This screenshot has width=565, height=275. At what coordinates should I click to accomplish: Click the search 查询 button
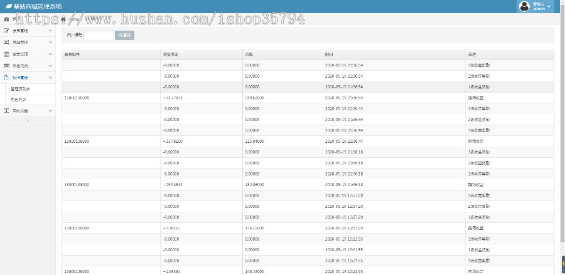coord(125,35)
